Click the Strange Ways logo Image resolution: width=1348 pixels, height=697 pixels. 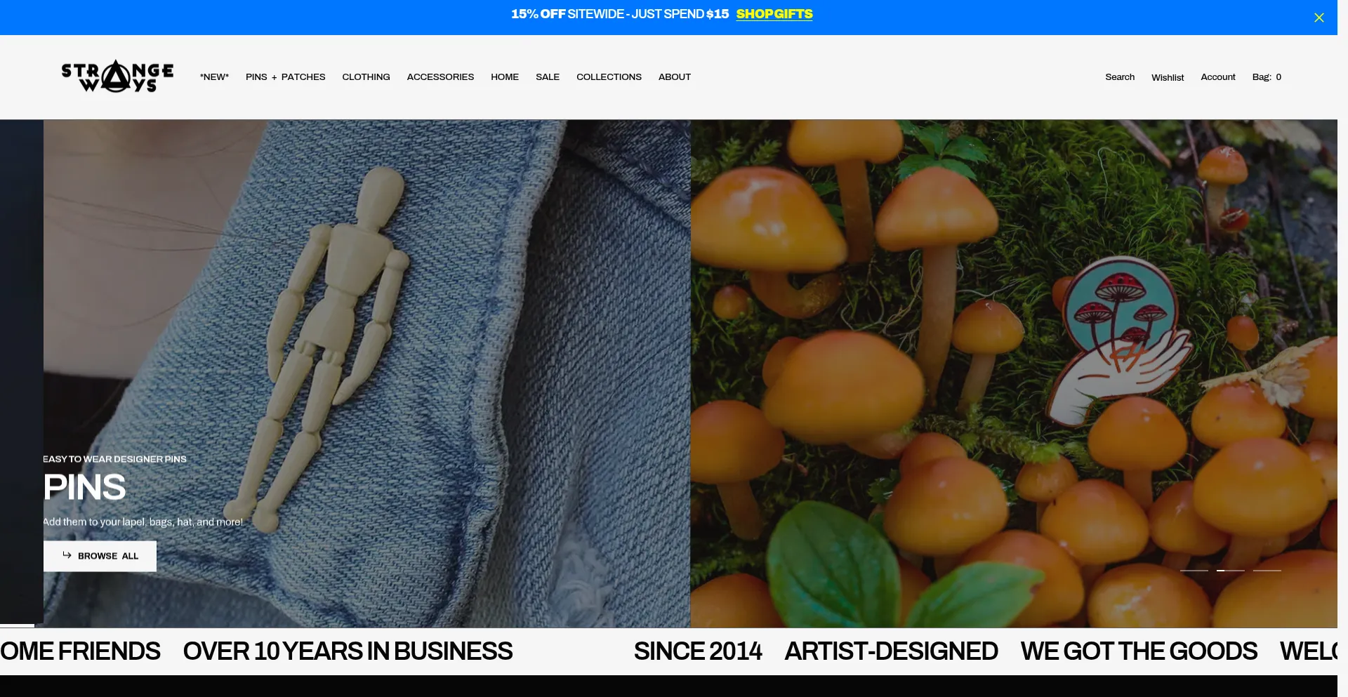117,77
